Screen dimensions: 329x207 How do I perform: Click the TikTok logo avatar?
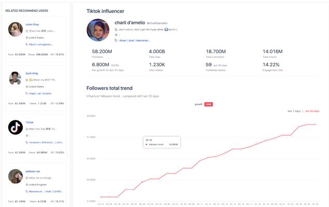click(16, 127)
